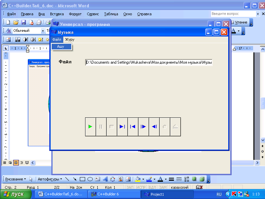Click the E-mail icon in Word toolbar
The image size is (265, 199).
coord(39,22)
